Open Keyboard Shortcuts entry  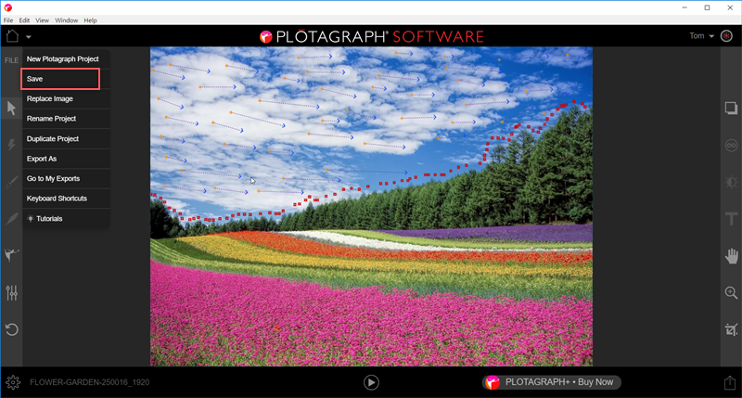pyautogui.click(x=66, y=199)
